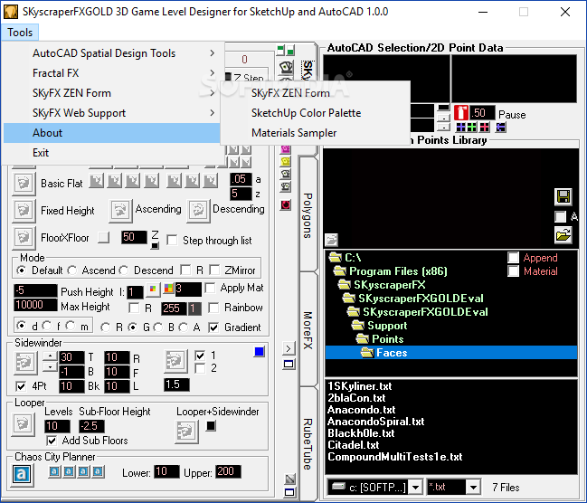The height and width of the screenshot is (503, 587).
Task: Uncheck Add Sub Floors in Looper
Action: pos(52,441)
